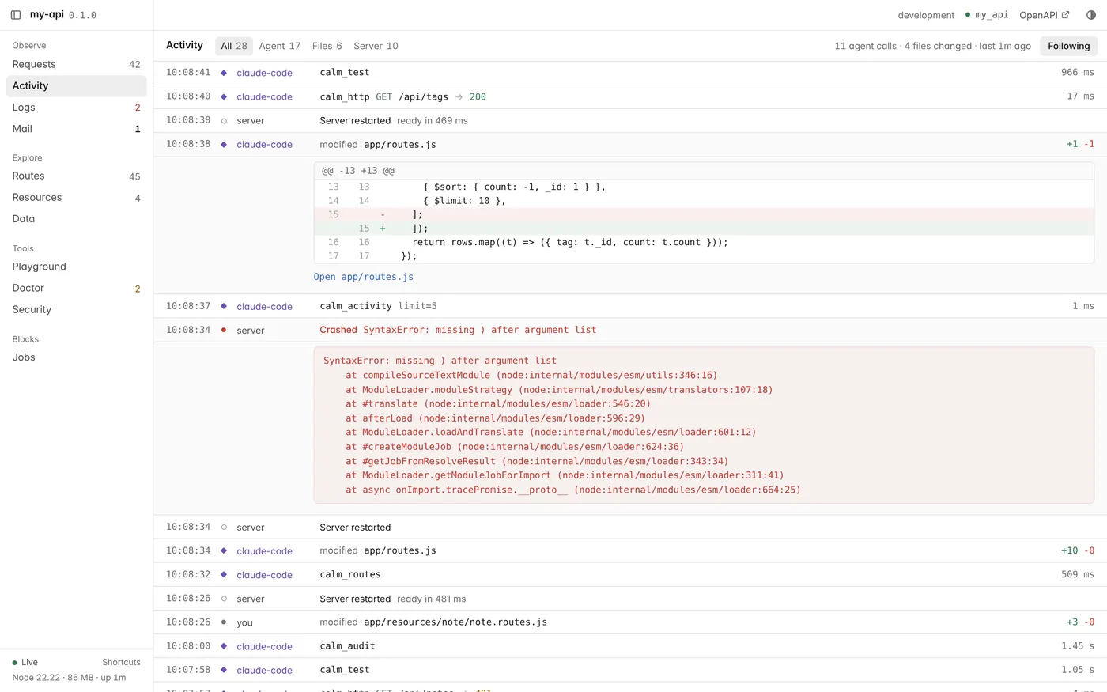Click the claude-code label on calm_audit row
This screenshot has width=1107, height=692.
point(264,646)
